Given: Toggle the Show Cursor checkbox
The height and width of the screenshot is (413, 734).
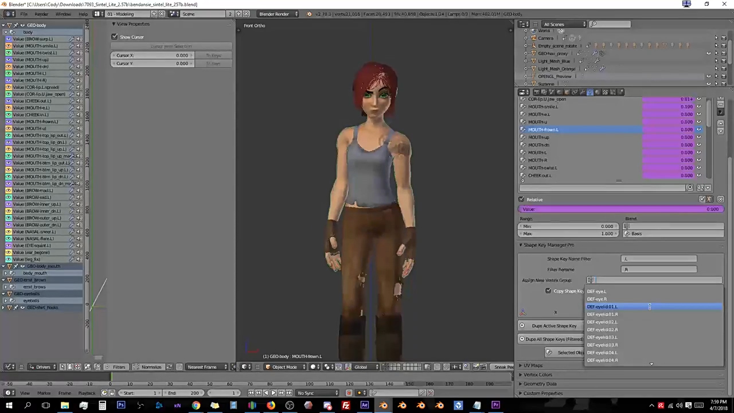Looking at the screenshot, I should click(115, 37).
